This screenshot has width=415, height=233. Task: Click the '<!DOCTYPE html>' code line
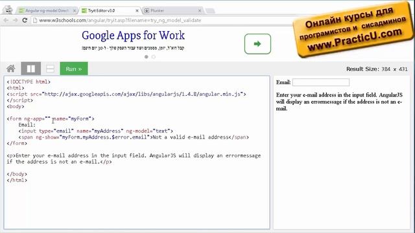pos(29,82)
